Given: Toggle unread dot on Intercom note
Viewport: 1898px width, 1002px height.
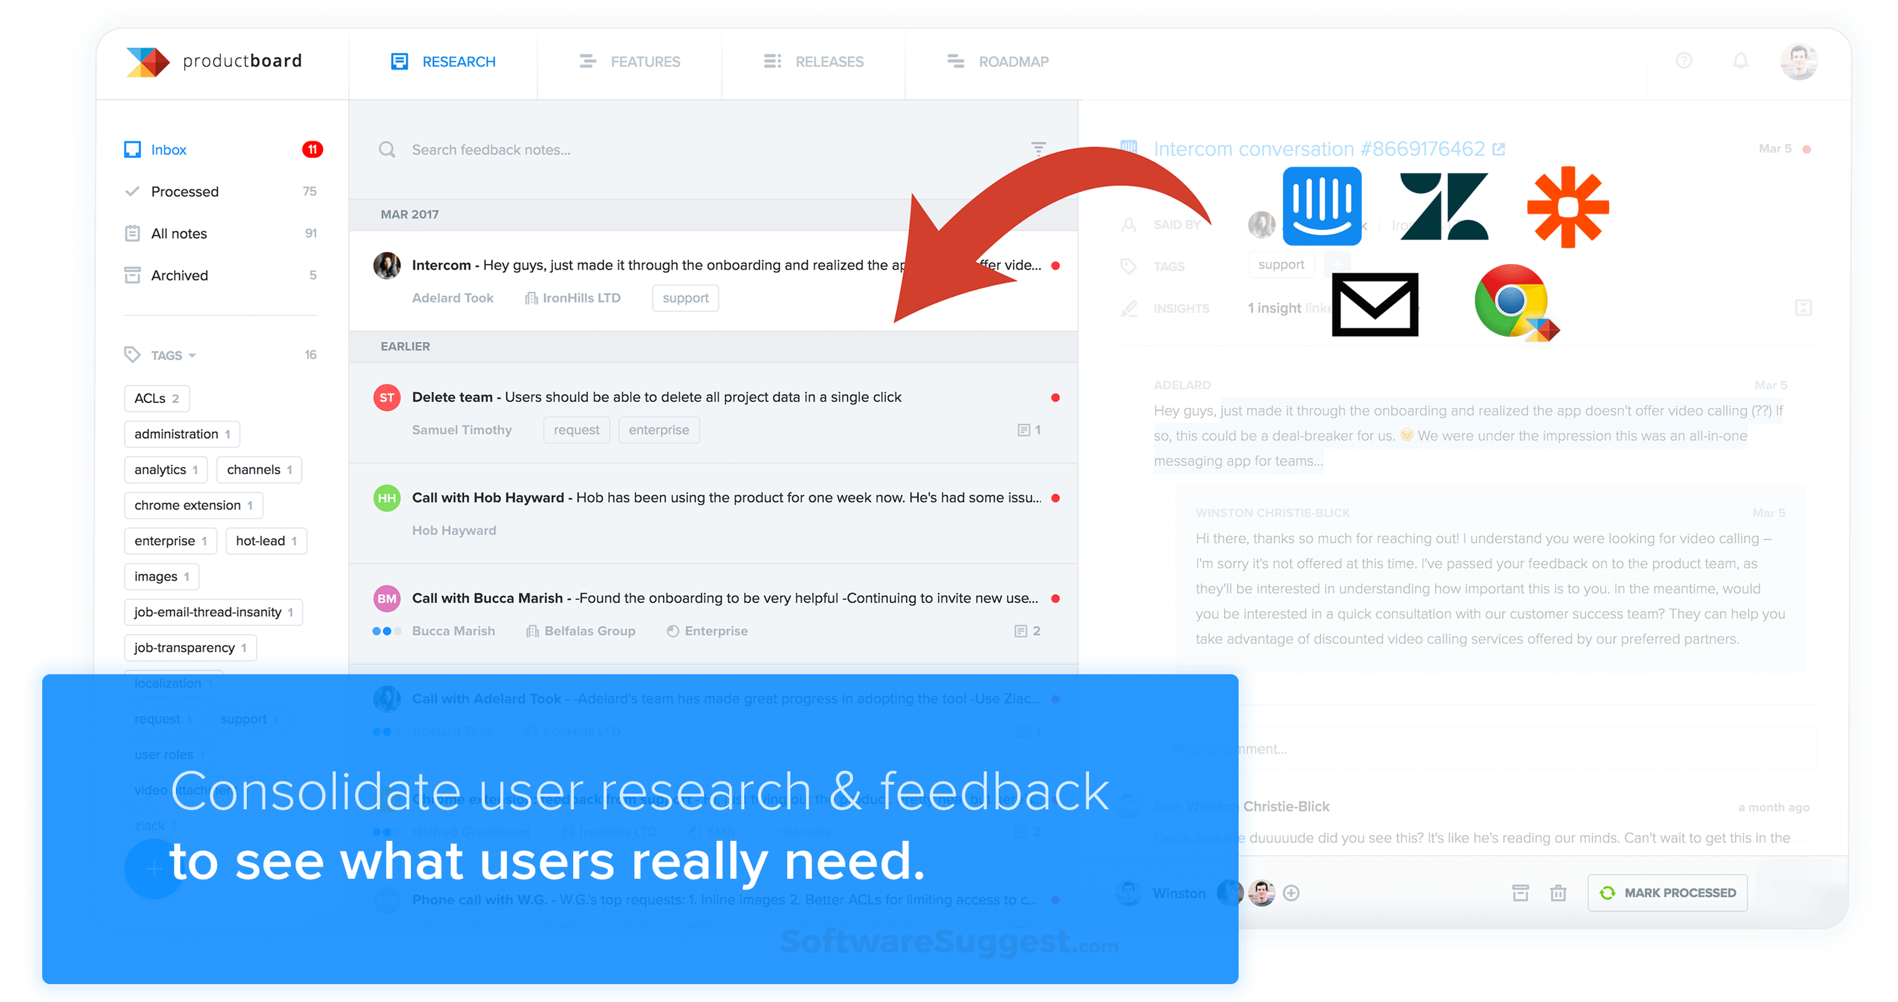Looking at the screenshot, I should coord(1055,266).
